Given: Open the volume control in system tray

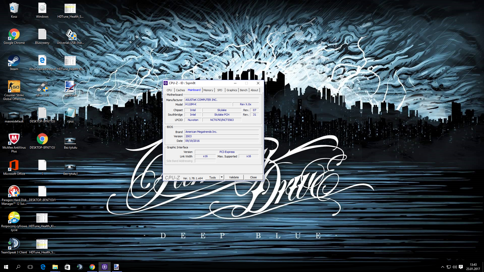Looking at the screenshot, I should tap(455, 267).
